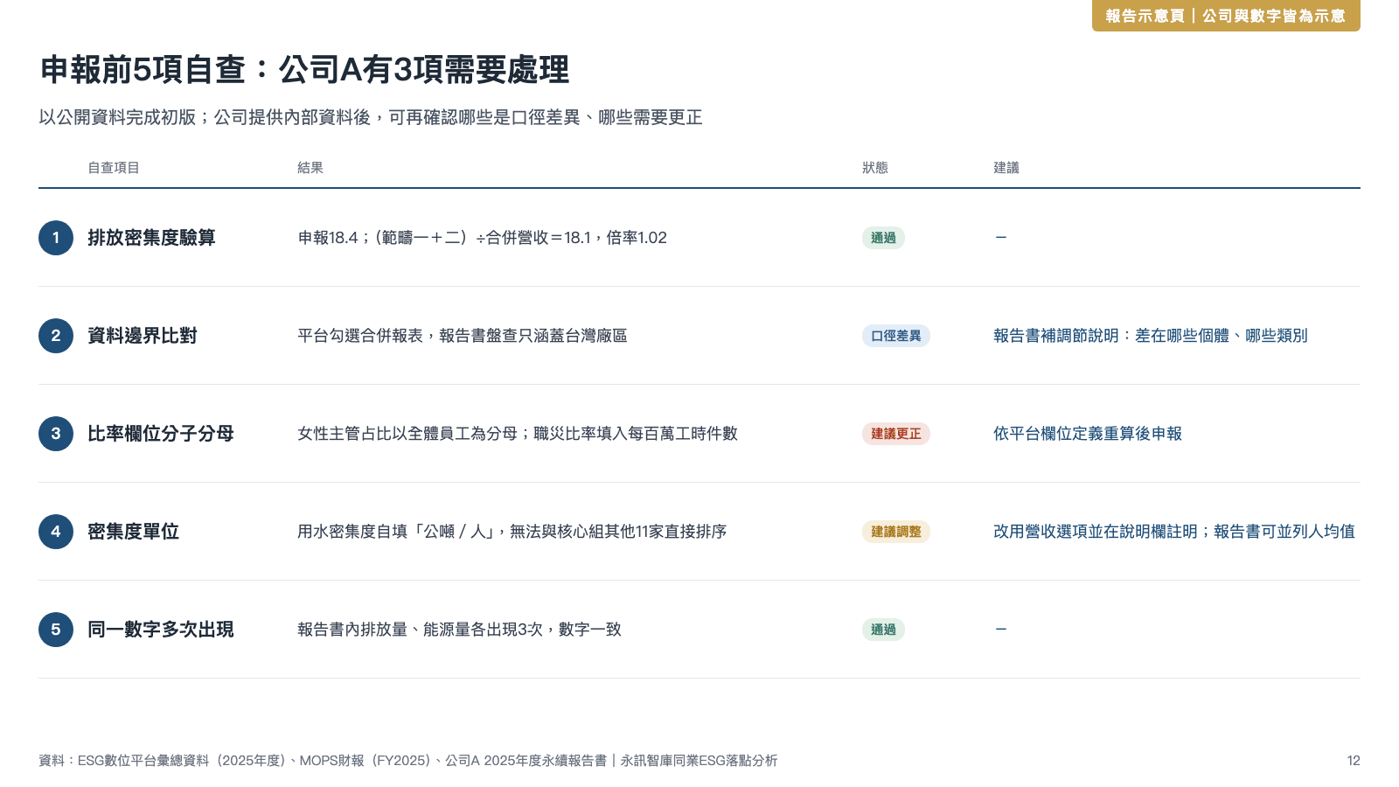Click suggestion 改用營收選項並在說明欄註明
1399x787 pixels.
(x=1174, y=532)
